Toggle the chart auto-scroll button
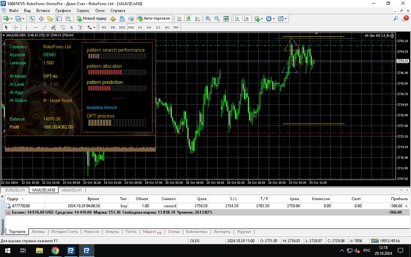Image resolution: width=411 pixels, height=257 pixels. click(x=237, y=19)
